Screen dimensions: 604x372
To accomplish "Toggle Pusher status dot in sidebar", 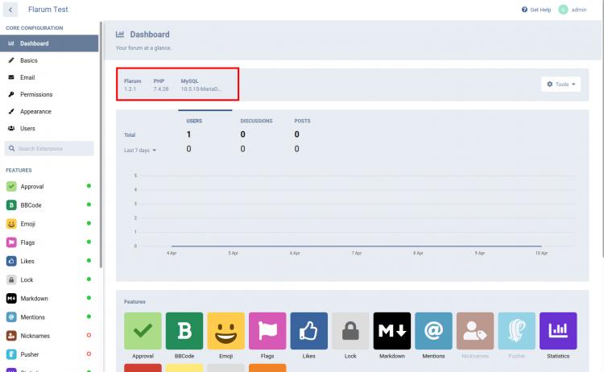I will point(89,353).
